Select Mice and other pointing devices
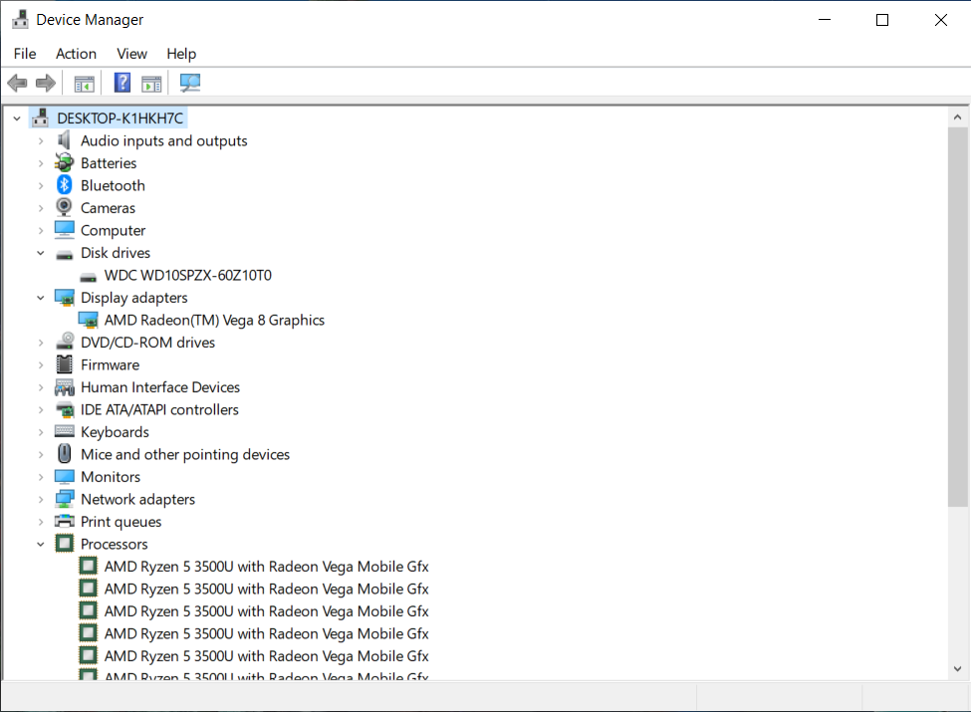This screenshot has height=712, width=971. [x=184, y=454]
